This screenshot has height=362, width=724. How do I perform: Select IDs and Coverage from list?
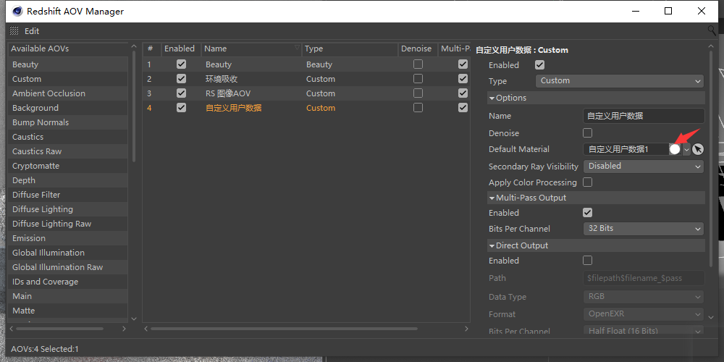68,282
